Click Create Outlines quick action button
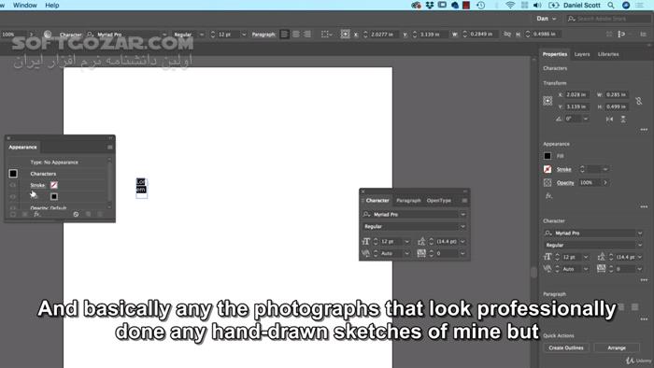This screenshot has width=654, height=368. (x=566, y=347)
